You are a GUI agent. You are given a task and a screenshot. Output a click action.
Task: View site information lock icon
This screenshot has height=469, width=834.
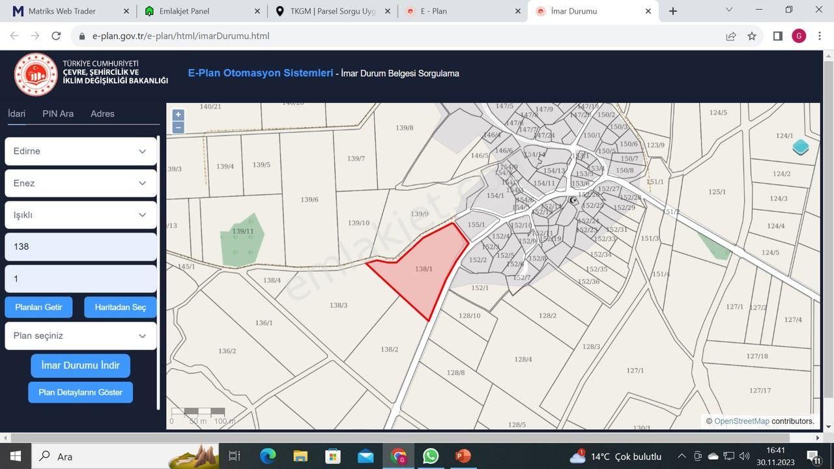click(82, 36)
